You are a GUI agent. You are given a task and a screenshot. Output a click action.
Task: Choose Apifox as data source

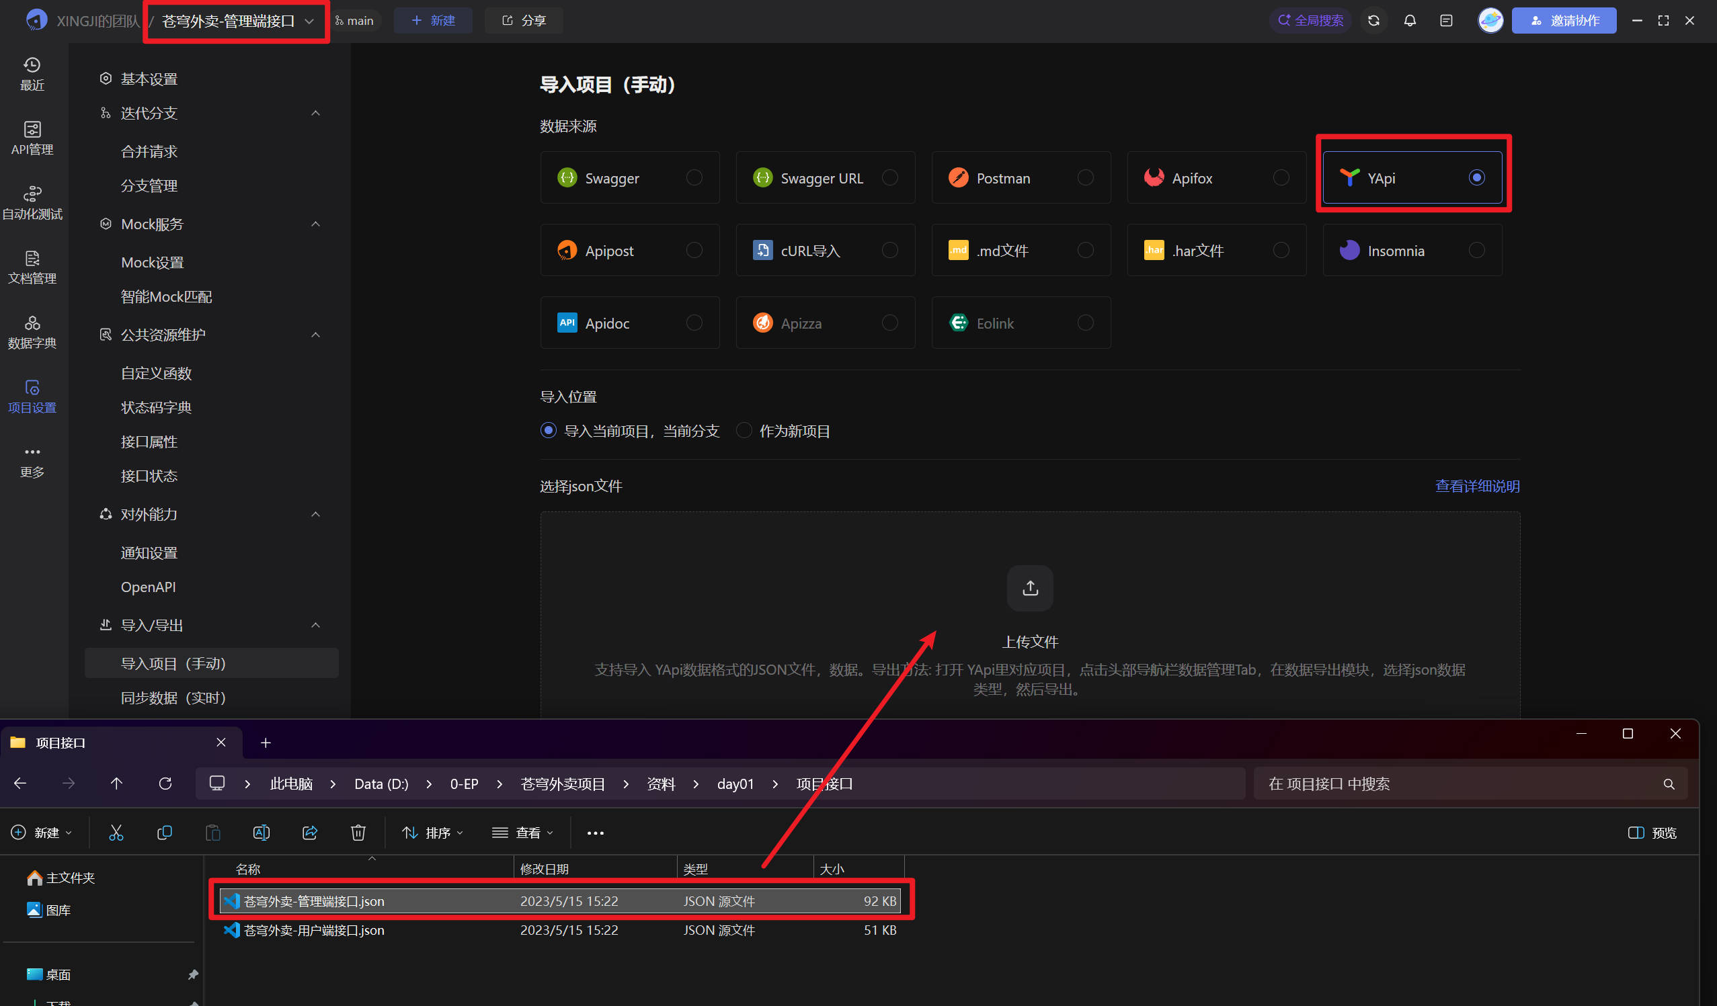tap(1216, 178)
